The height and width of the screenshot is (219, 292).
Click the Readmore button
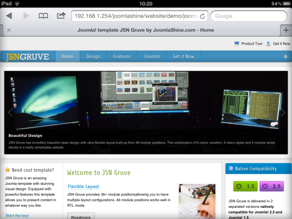click(81, 217)
